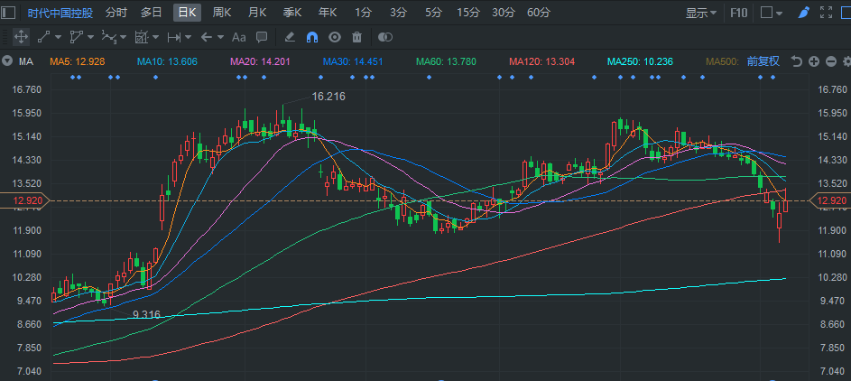Click the 16.216 high price annotation

coord(328,97)
